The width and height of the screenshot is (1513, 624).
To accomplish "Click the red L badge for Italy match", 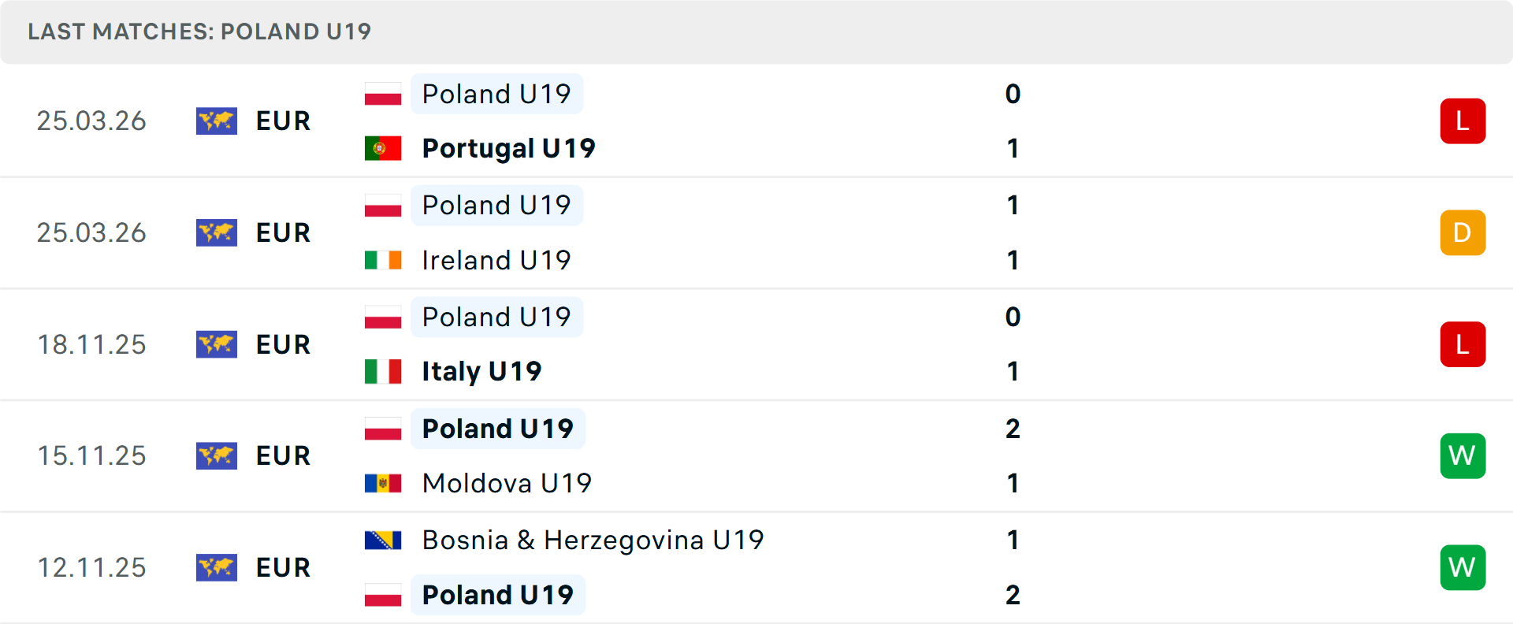I will (x=1463, y=344).
